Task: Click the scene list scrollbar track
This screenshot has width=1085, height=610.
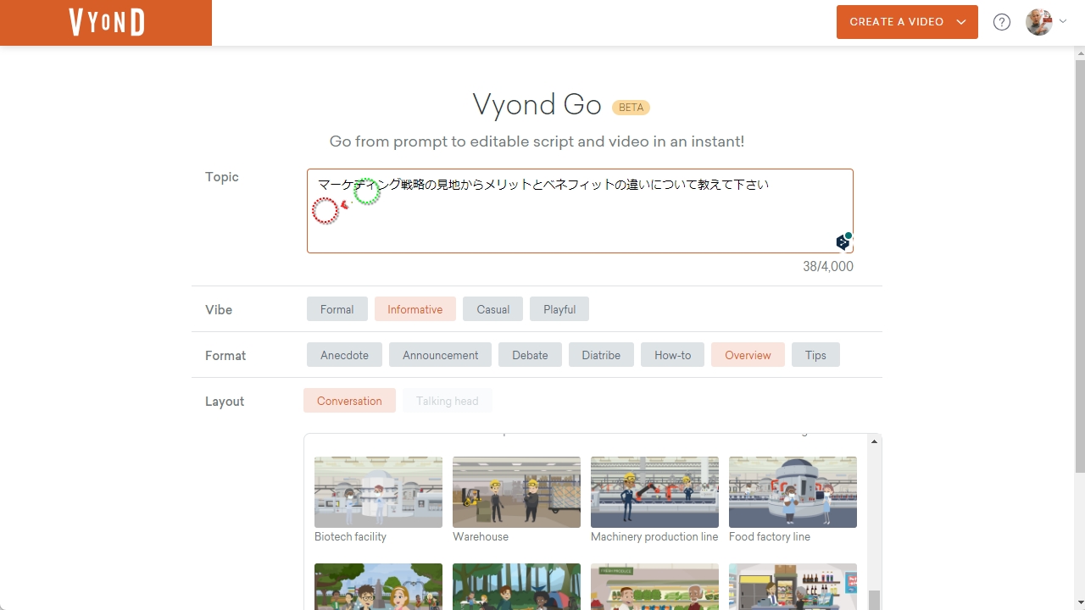Action: click(874, 517)
